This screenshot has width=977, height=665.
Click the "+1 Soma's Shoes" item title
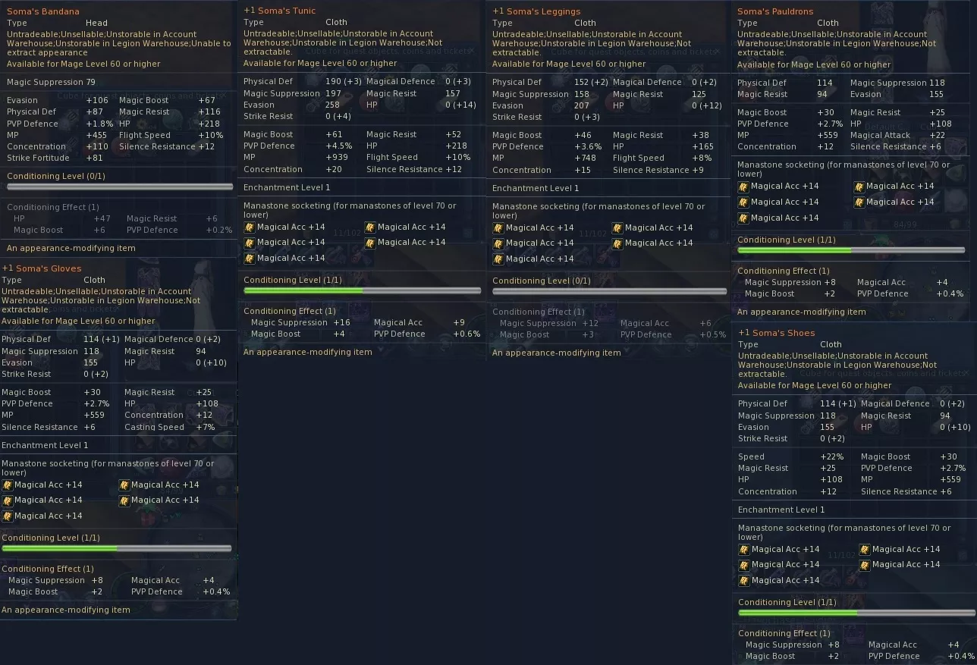click(777, 333)
